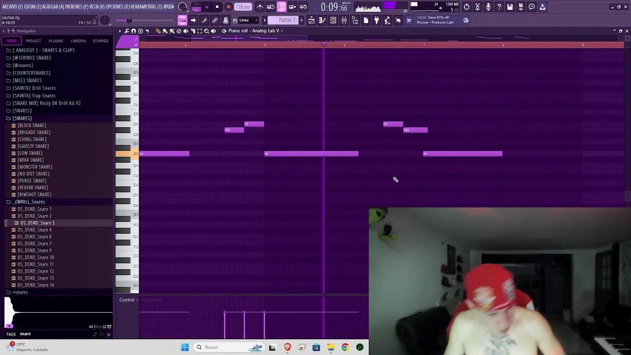Click the stop button in transport

217,7
